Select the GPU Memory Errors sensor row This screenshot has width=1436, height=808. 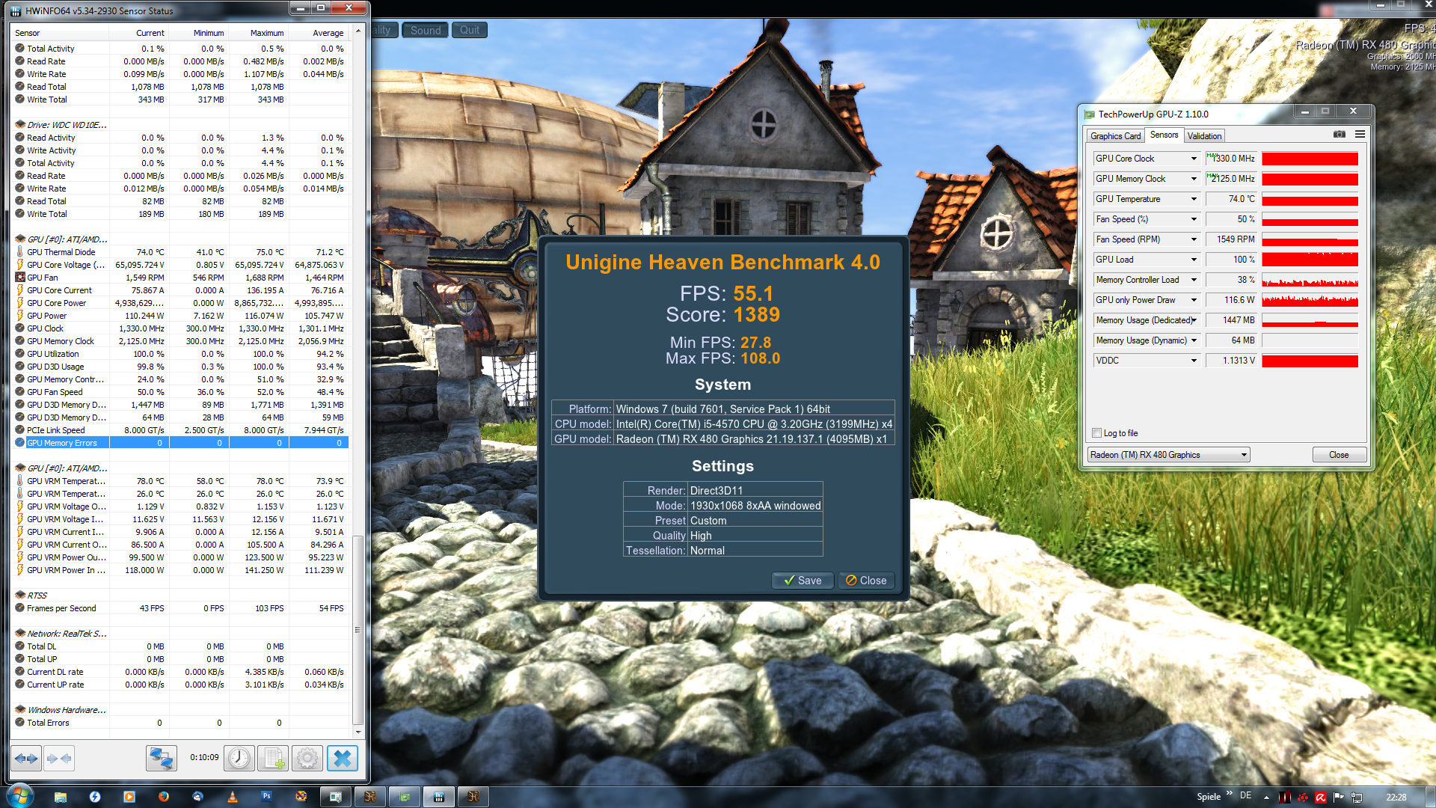pos(62,443)
